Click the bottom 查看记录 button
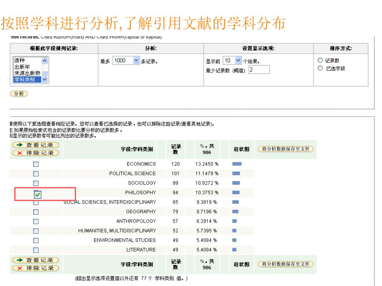The height and width of the screenshot is (286, 382). pos(36,260)
